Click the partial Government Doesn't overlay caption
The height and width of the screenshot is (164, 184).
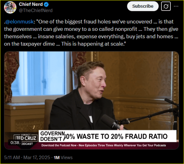tap(52, 136)
